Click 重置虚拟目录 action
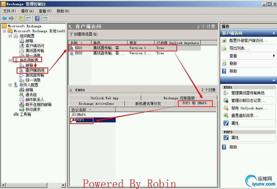The width and height of the screenshot is (277, 189). [245, 115]
